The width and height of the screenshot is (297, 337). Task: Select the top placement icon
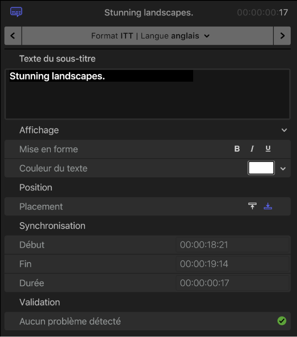(252, 206)
